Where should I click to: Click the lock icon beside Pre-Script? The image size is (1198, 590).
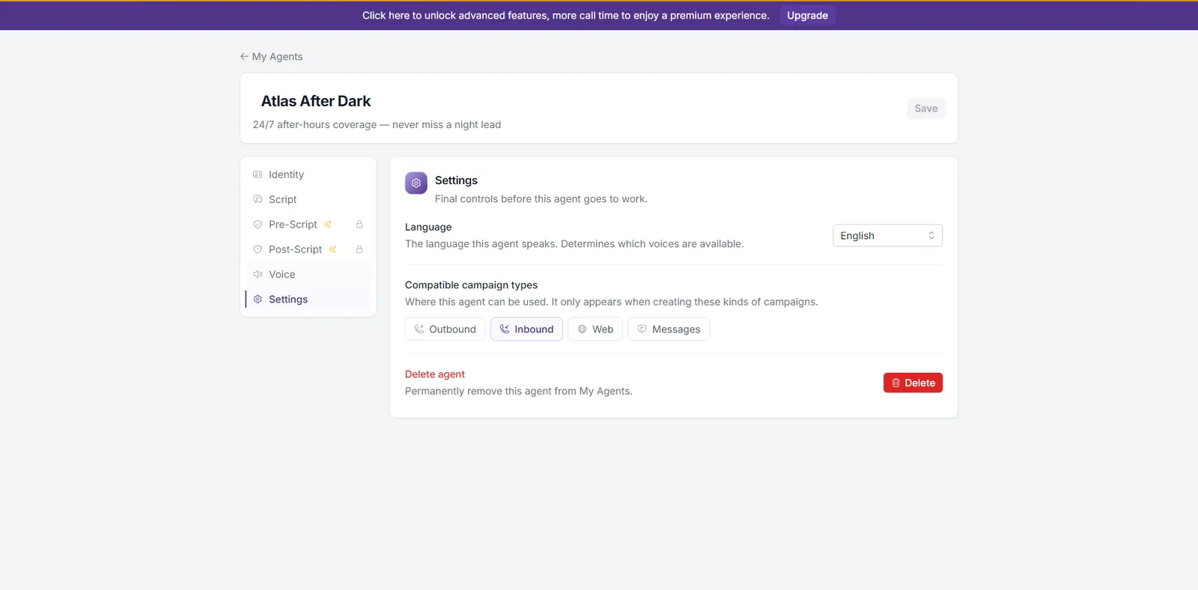tap(359, 225)
